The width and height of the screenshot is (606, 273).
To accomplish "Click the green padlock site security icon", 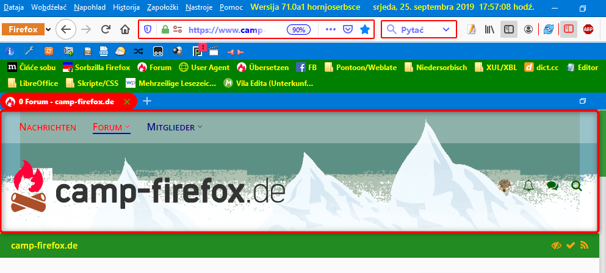I will click(165, 29).
